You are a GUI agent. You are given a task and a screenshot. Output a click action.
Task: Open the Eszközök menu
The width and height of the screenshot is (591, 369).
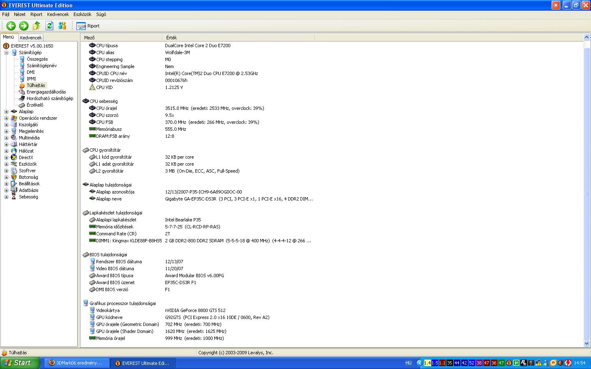[82, 14]
